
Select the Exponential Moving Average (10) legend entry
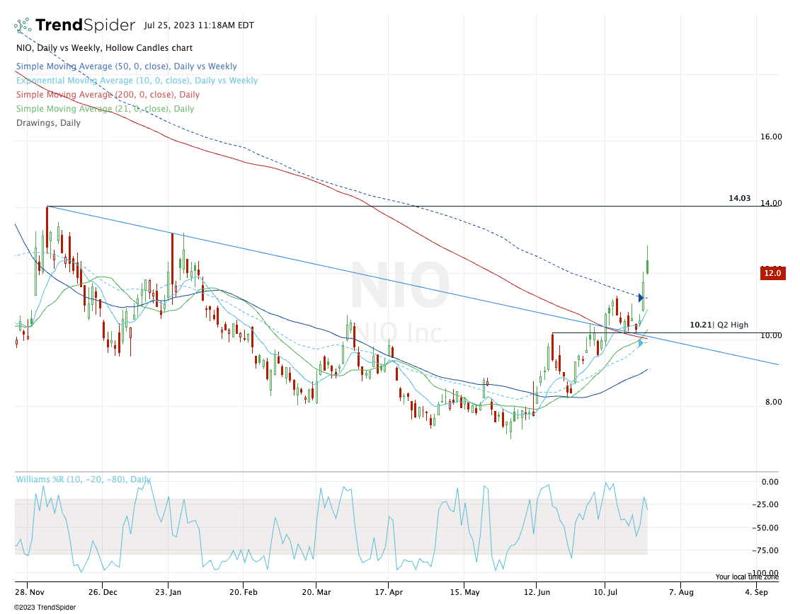point(137,81)
